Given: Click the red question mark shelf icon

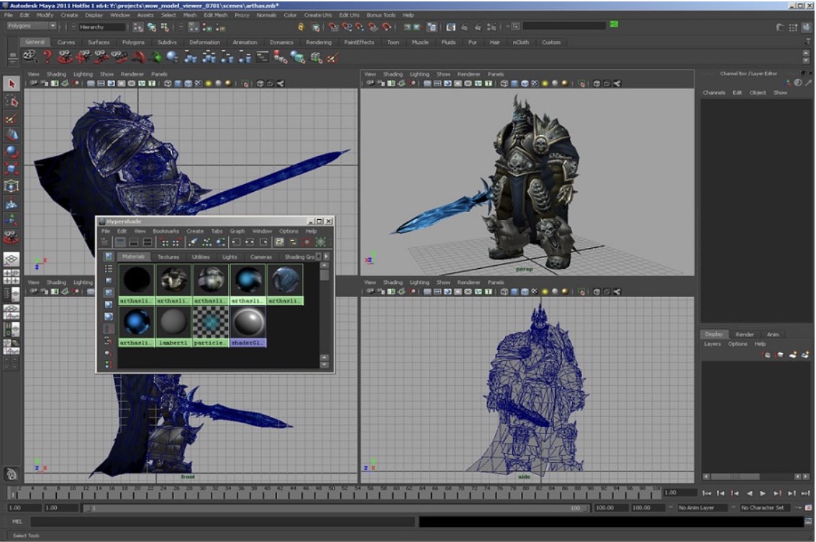Looking at the screenshot, I should (47, 57).
